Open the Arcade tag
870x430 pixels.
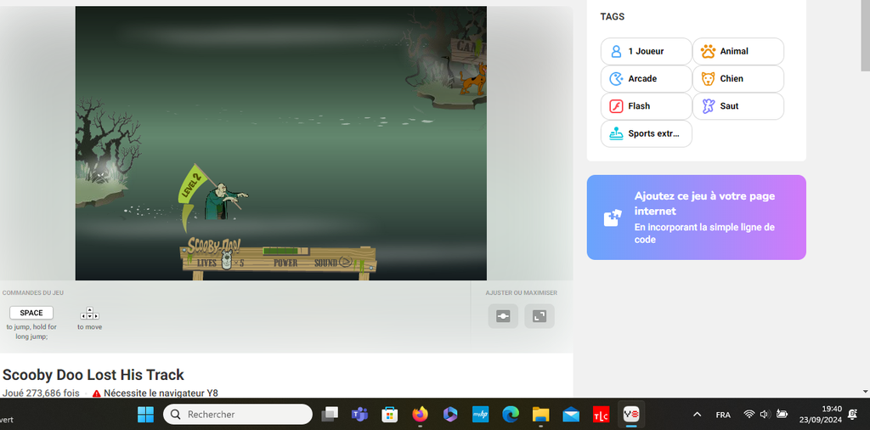click(x=646, y=78)
